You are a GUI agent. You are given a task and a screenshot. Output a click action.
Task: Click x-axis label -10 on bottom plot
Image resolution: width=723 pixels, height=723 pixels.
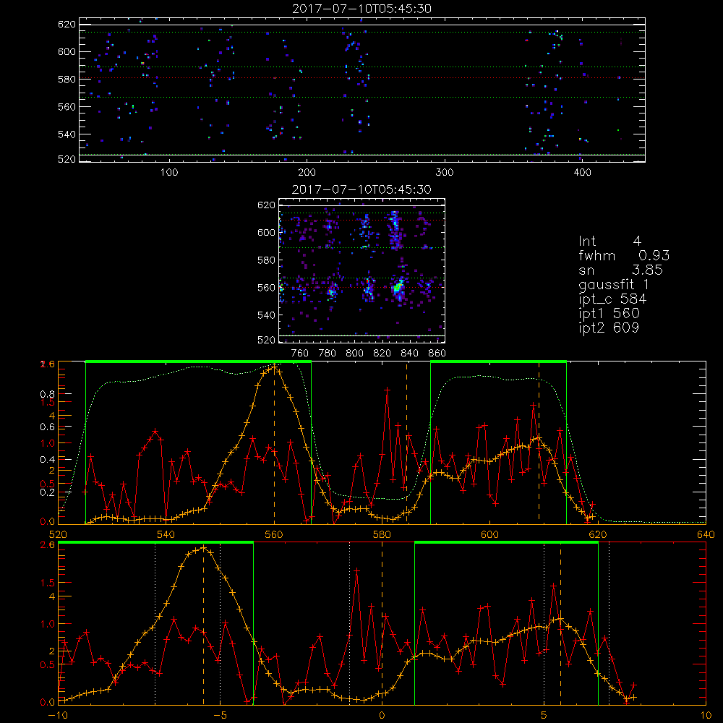tap(58, 715)
